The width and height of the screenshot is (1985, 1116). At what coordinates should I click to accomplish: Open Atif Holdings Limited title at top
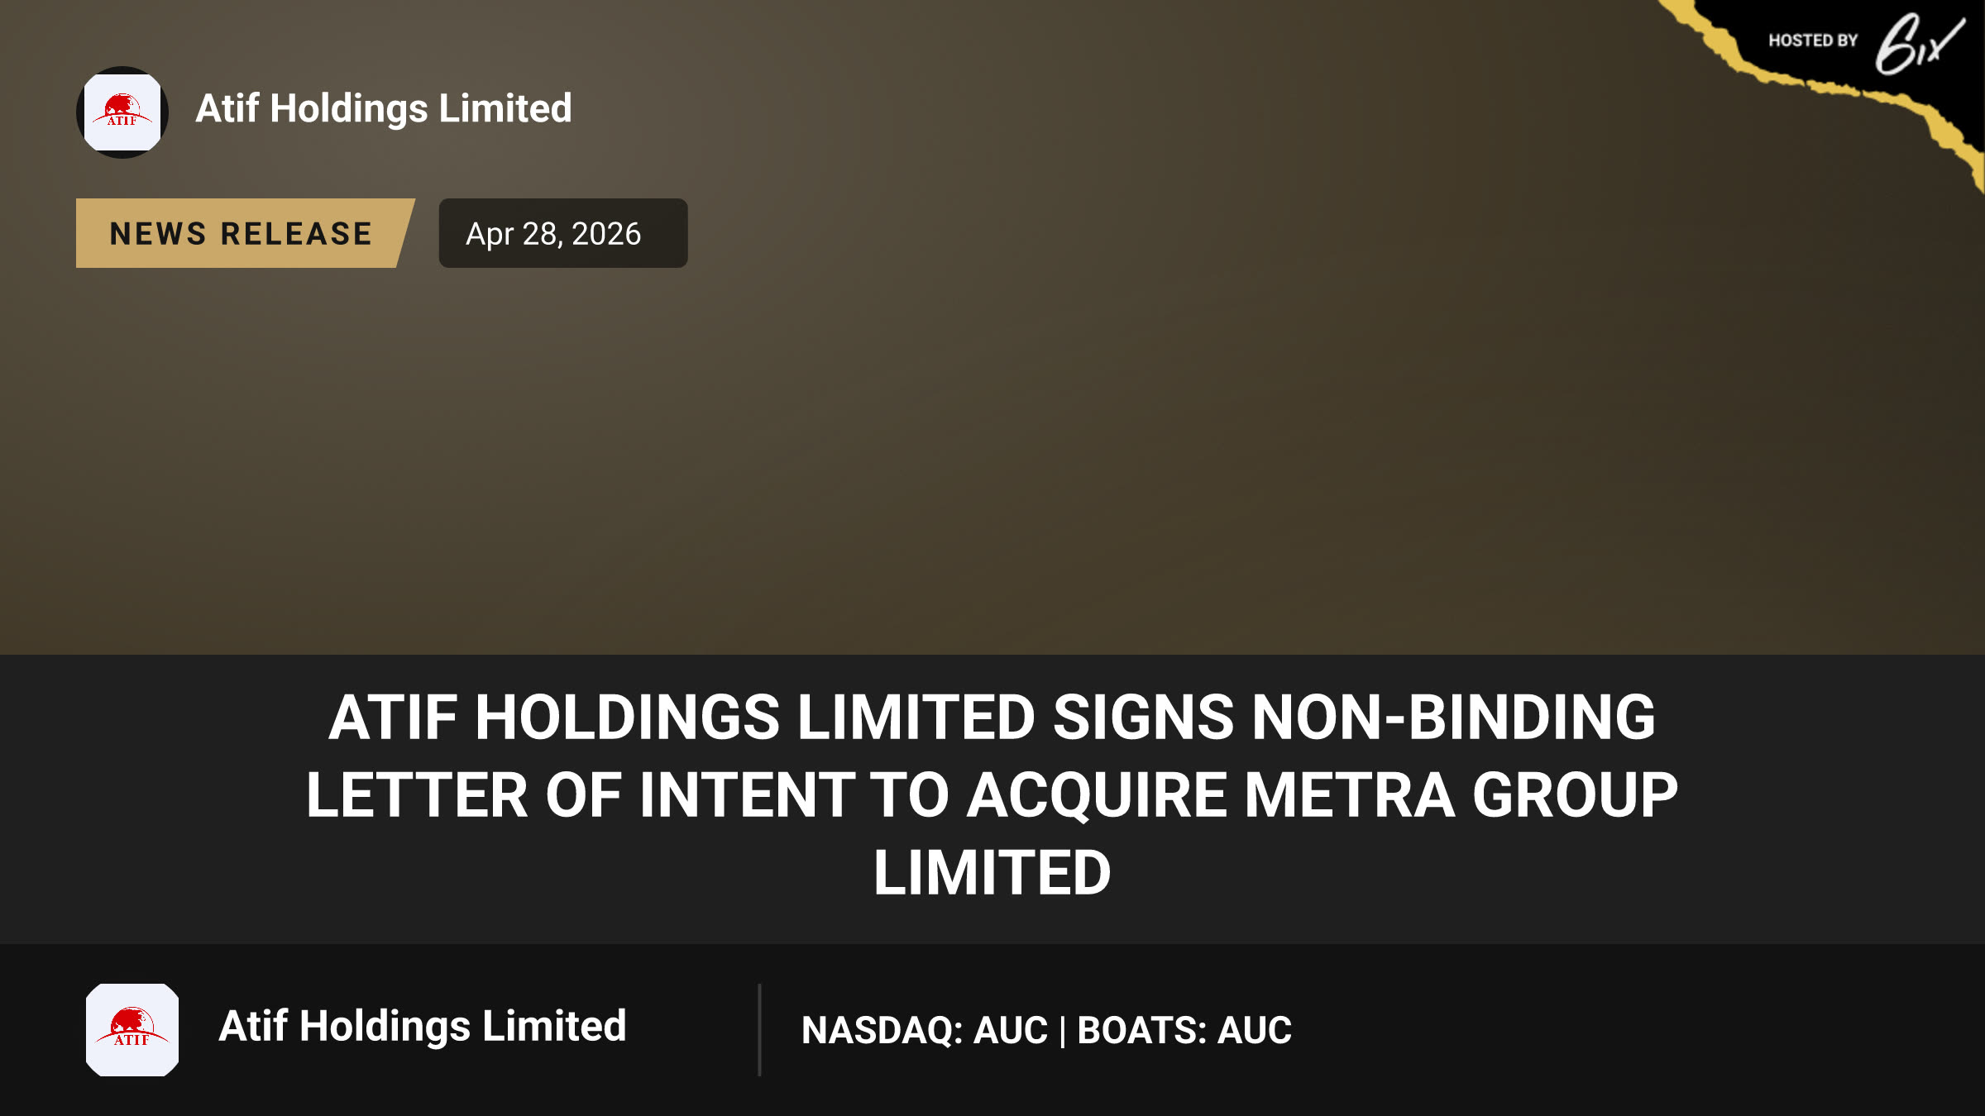(384, 108)
